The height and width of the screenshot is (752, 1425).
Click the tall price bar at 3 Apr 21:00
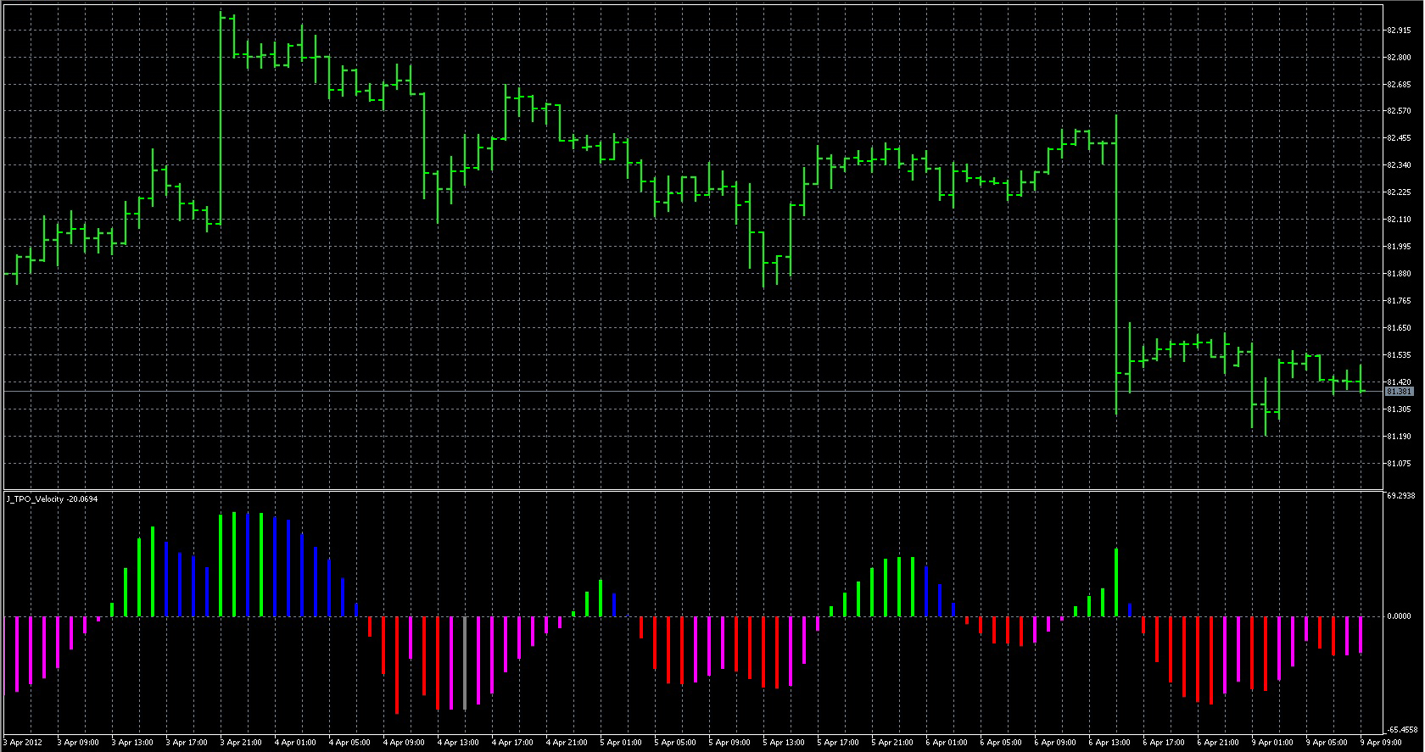point(221,119)
